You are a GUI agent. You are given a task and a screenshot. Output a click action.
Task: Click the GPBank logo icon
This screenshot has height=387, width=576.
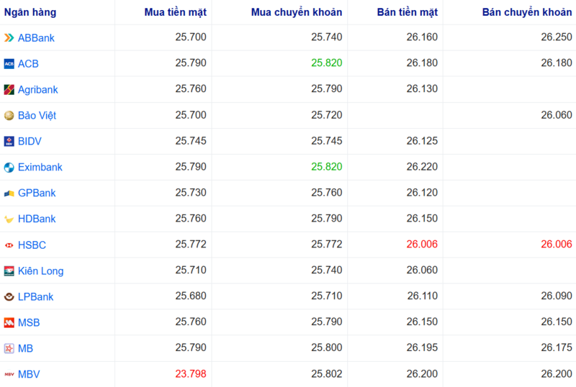(9, 193)
